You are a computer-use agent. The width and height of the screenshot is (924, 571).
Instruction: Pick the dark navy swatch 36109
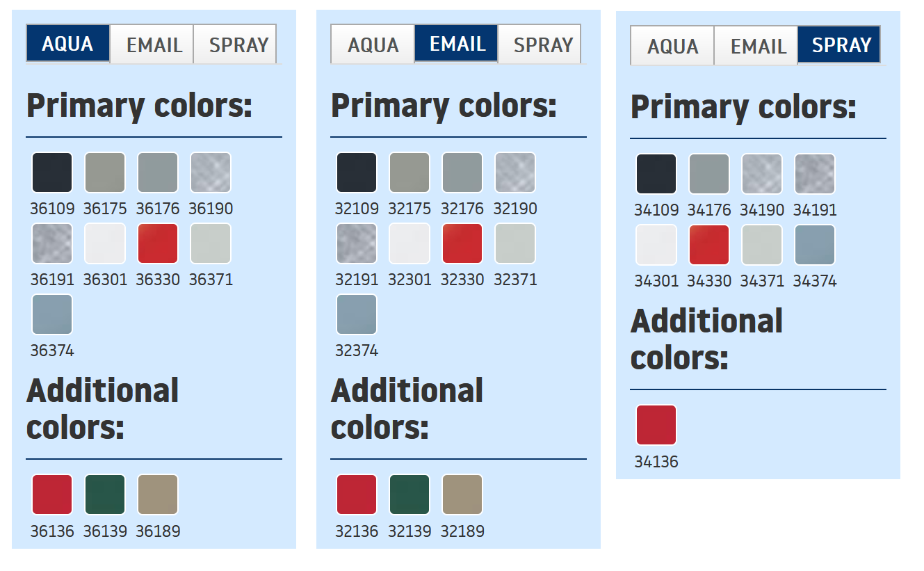(x=52, y=172)
